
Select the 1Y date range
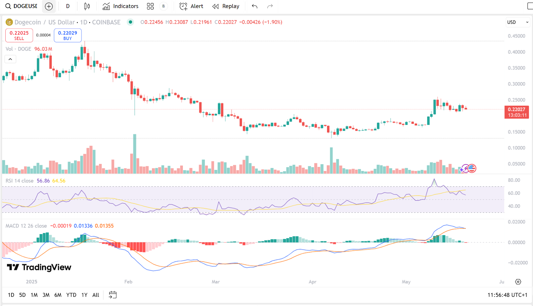[85, 295]
